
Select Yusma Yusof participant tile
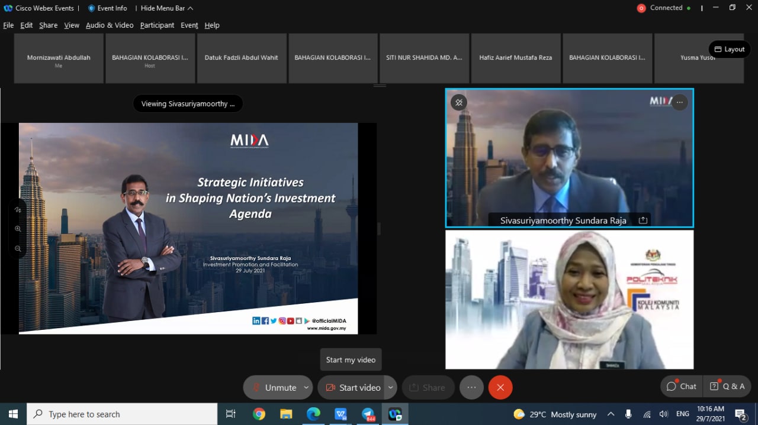pos(698,58)
